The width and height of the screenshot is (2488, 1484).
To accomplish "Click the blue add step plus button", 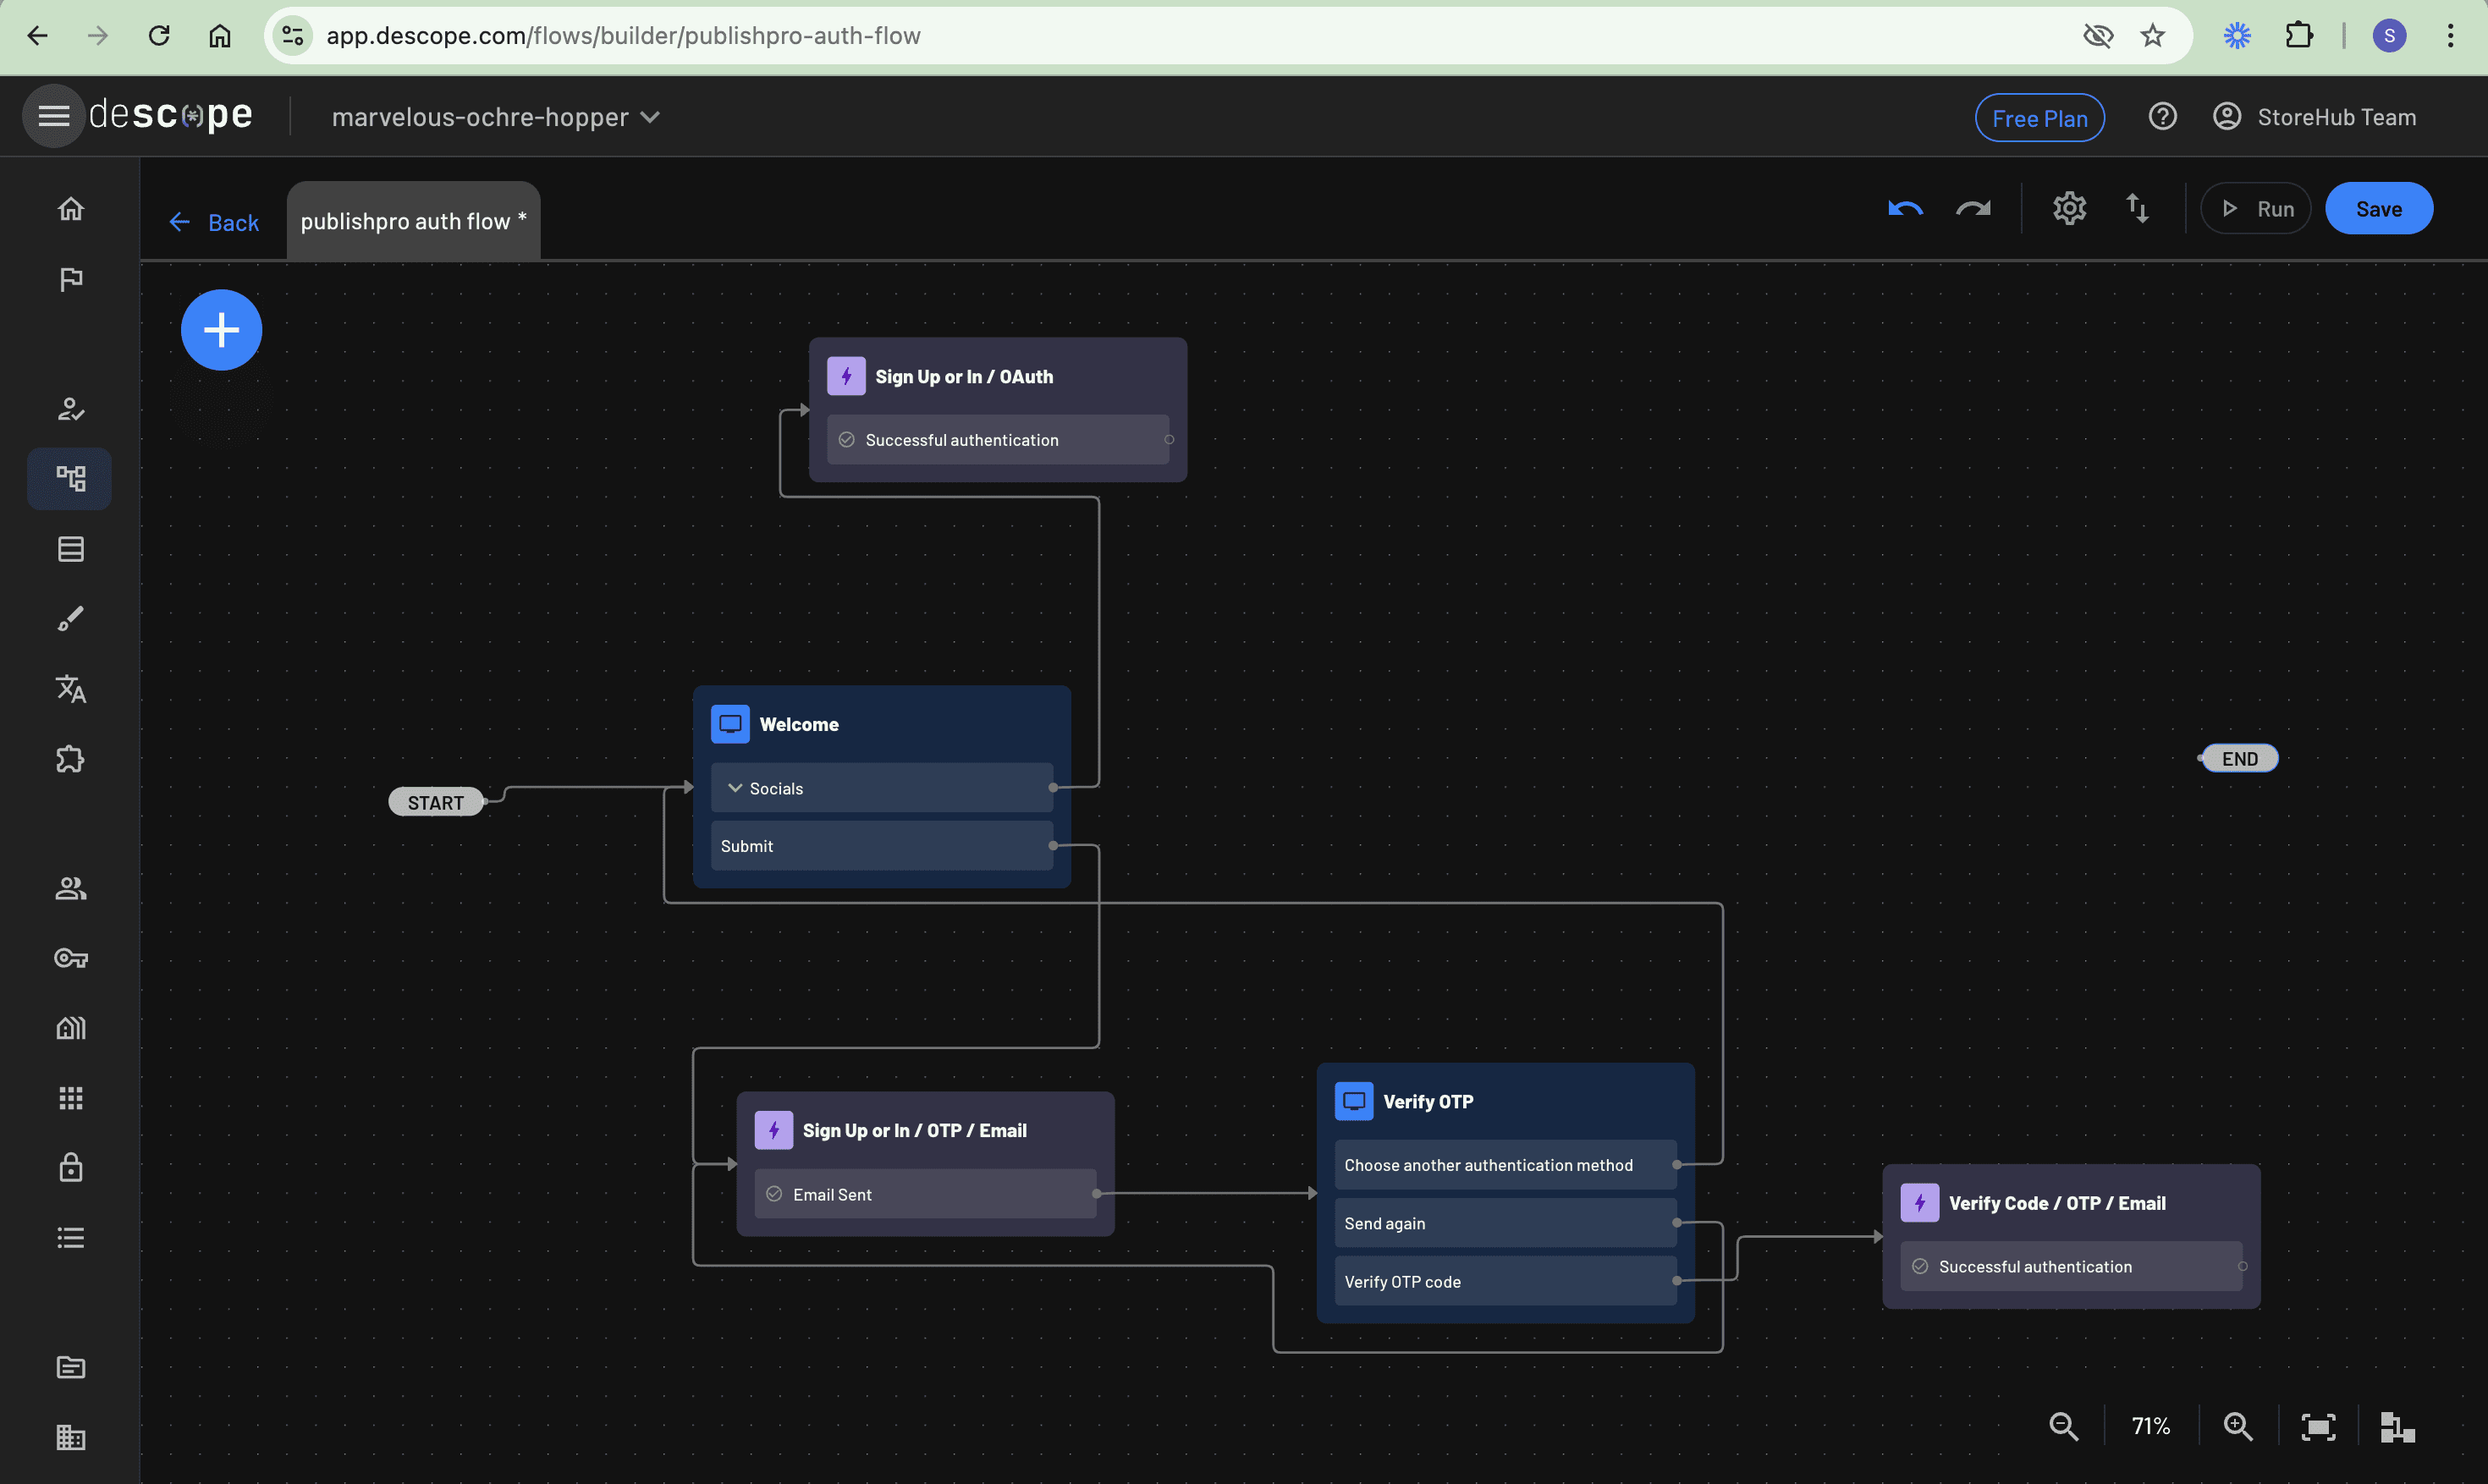I will pos(221,330).
